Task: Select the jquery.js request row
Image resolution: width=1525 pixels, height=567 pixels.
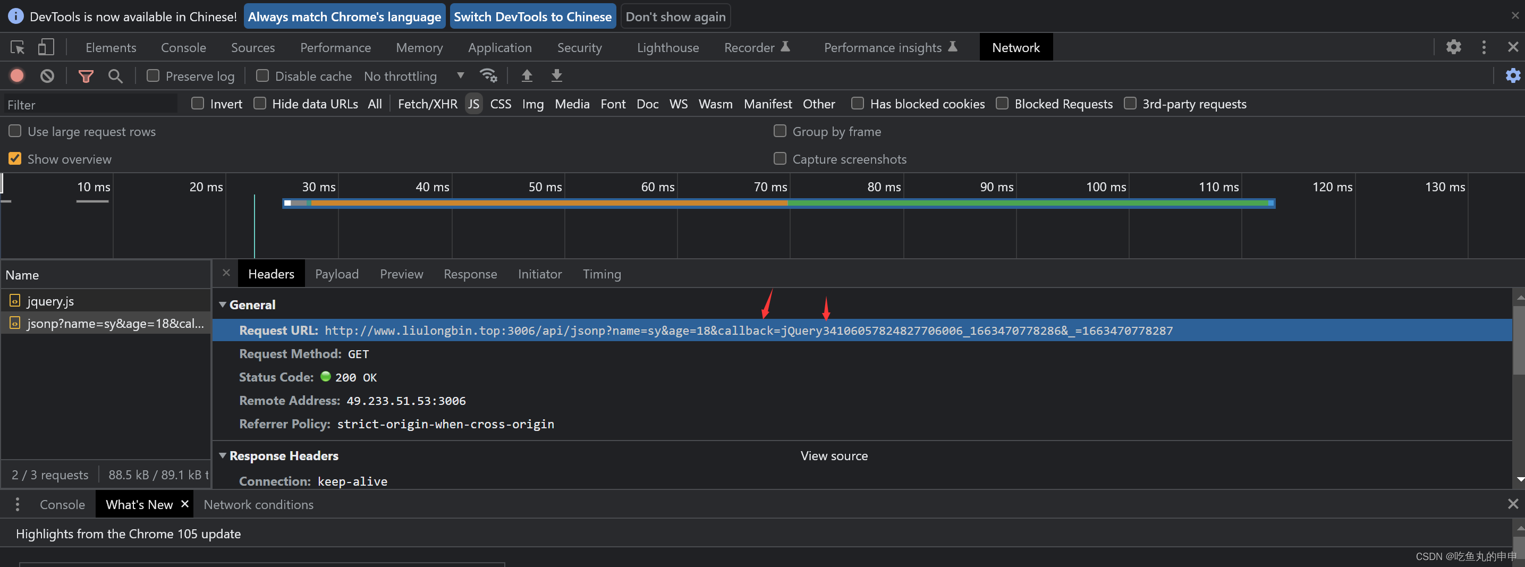Action: [x=106, y=301]
